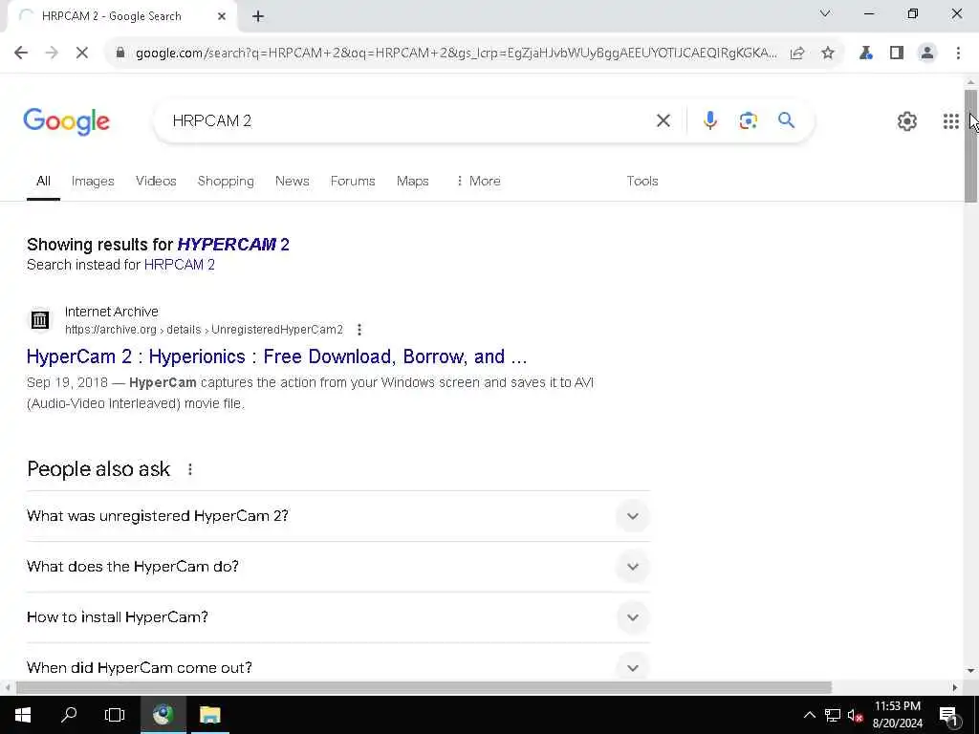Screen dimensions: 979x734
Task: Bookmark this tab with star icon
Action: click(x=828, y=54)
